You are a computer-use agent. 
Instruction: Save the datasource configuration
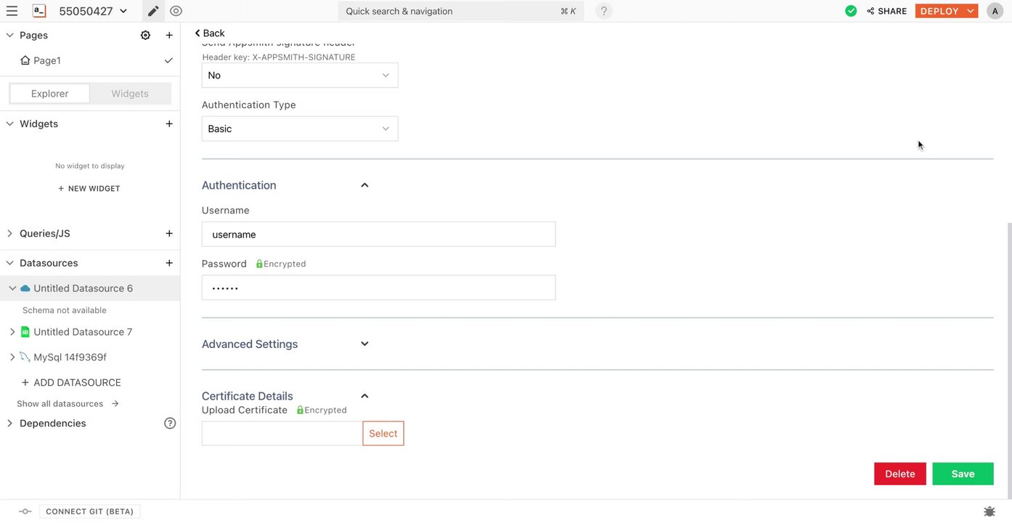pyautogui.click(x=963, y=474)
